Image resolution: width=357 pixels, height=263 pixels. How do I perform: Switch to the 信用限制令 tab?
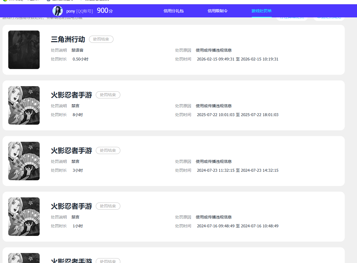[218, 11]
